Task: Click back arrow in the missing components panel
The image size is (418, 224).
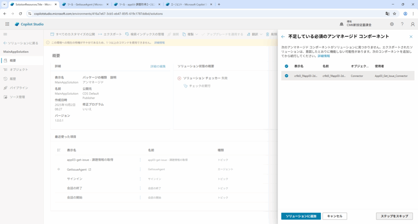Action: tap(283, 37)
